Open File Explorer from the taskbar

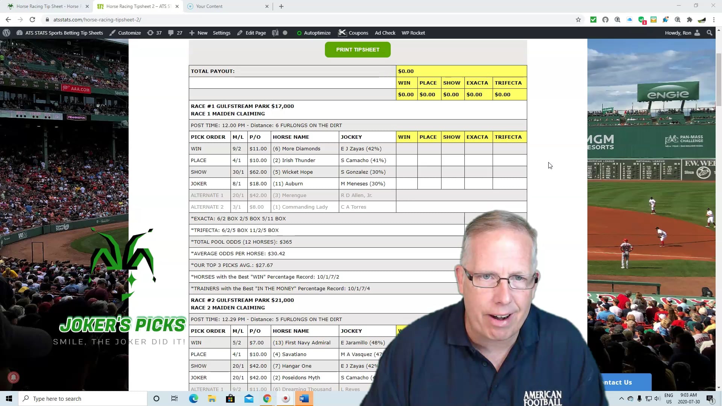[x=212, y=398]
